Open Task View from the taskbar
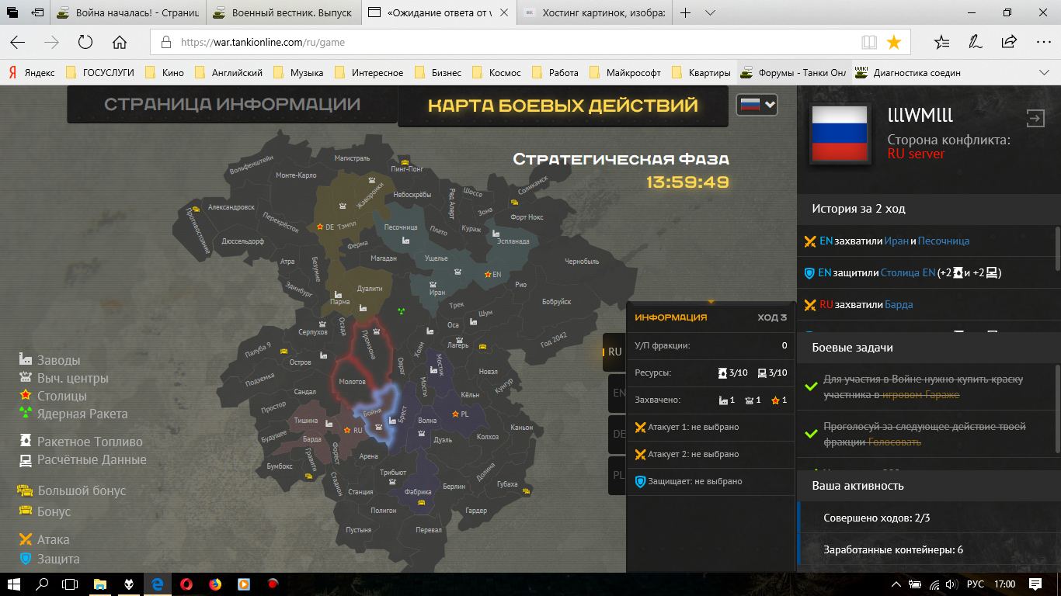Viewport: 1061px width, 596px height. [70, 584]
